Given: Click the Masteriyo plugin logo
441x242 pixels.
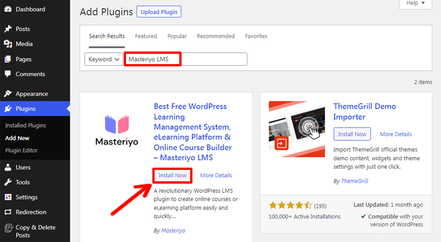Looking at the screenshot, I should coord(117,130).
